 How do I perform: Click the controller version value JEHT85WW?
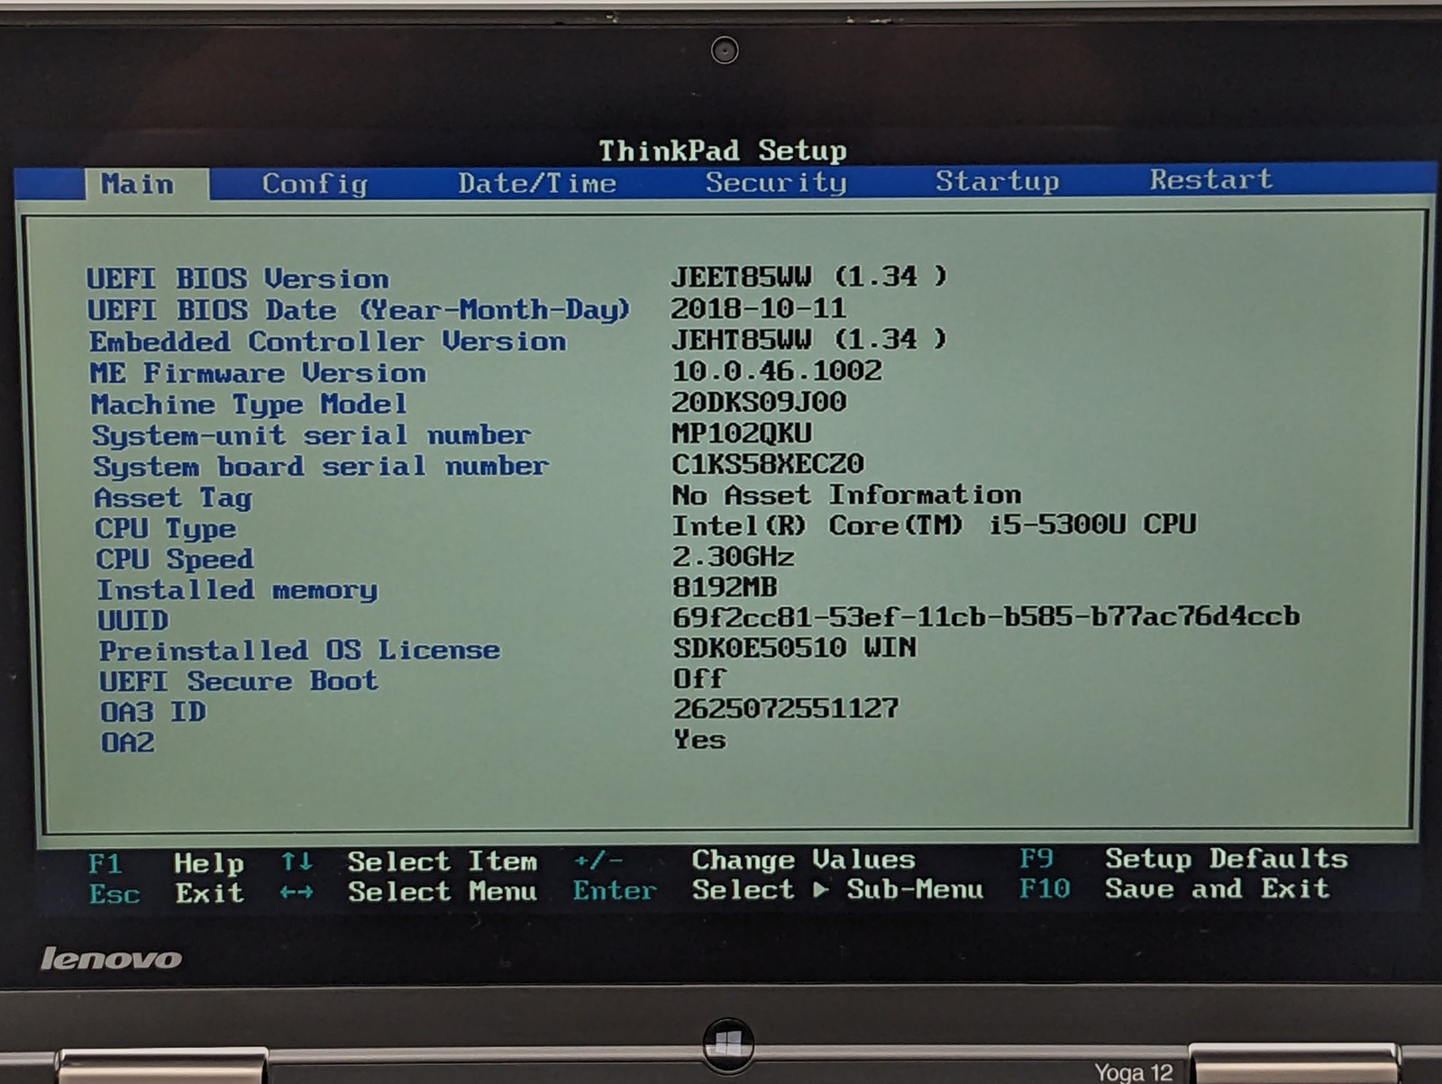pos(808,339)
